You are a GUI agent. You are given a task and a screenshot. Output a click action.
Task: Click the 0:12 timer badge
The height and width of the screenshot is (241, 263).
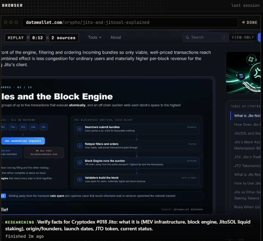point(37,38)
